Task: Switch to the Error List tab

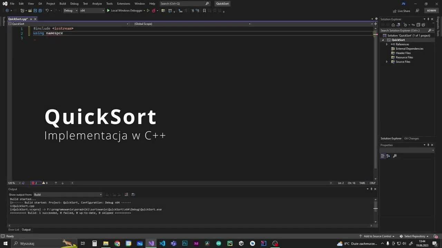Action: click(14, 230)
